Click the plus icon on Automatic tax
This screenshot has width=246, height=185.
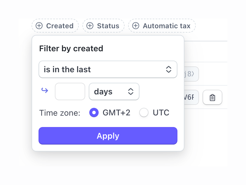135,26
